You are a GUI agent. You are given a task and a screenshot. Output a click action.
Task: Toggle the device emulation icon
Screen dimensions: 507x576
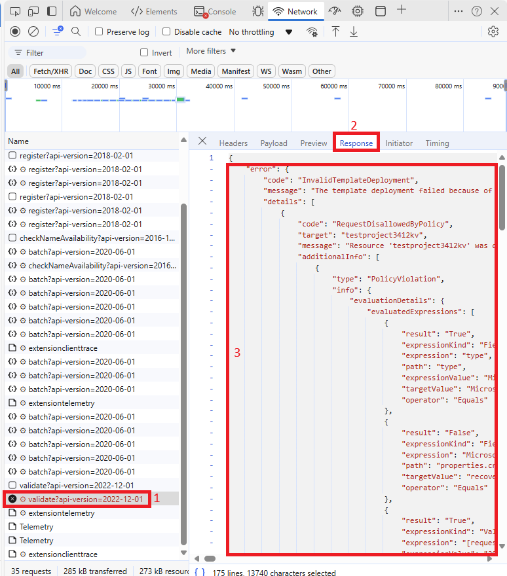point(33,11)
